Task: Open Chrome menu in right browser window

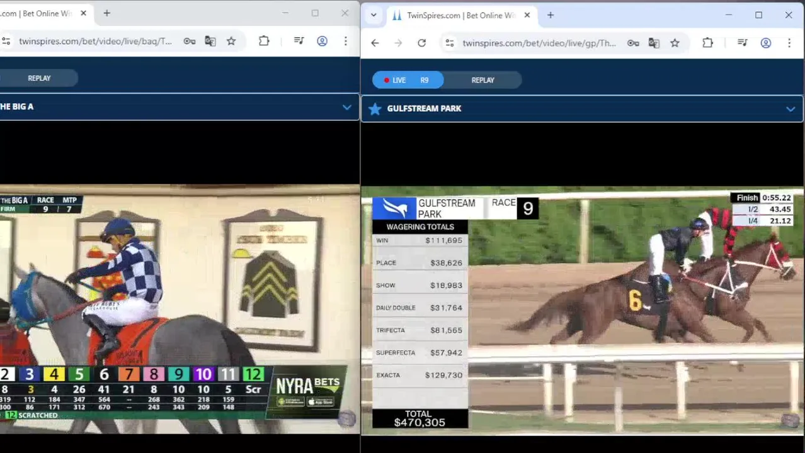Action: tap(789, 43)
